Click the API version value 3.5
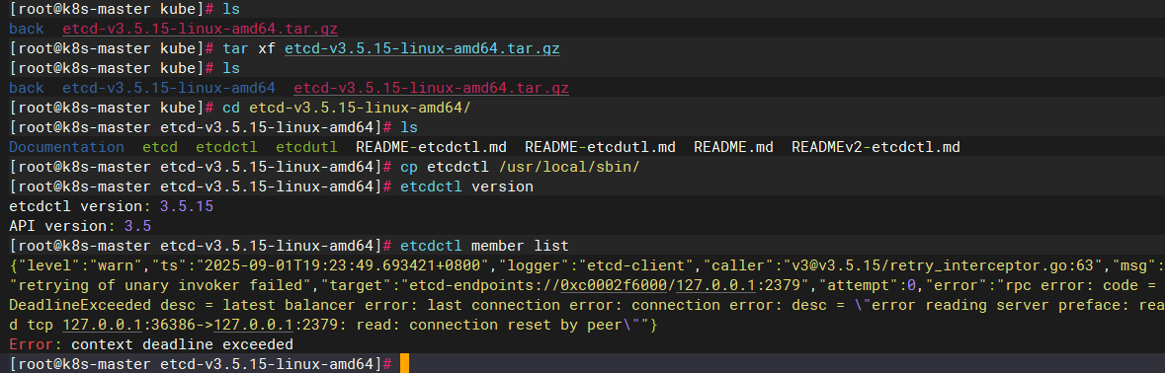 (x=137, y=225)
